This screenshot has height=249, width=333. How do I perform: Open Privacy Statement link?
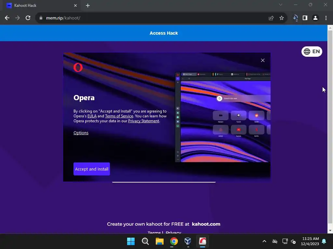click(143, 121)
